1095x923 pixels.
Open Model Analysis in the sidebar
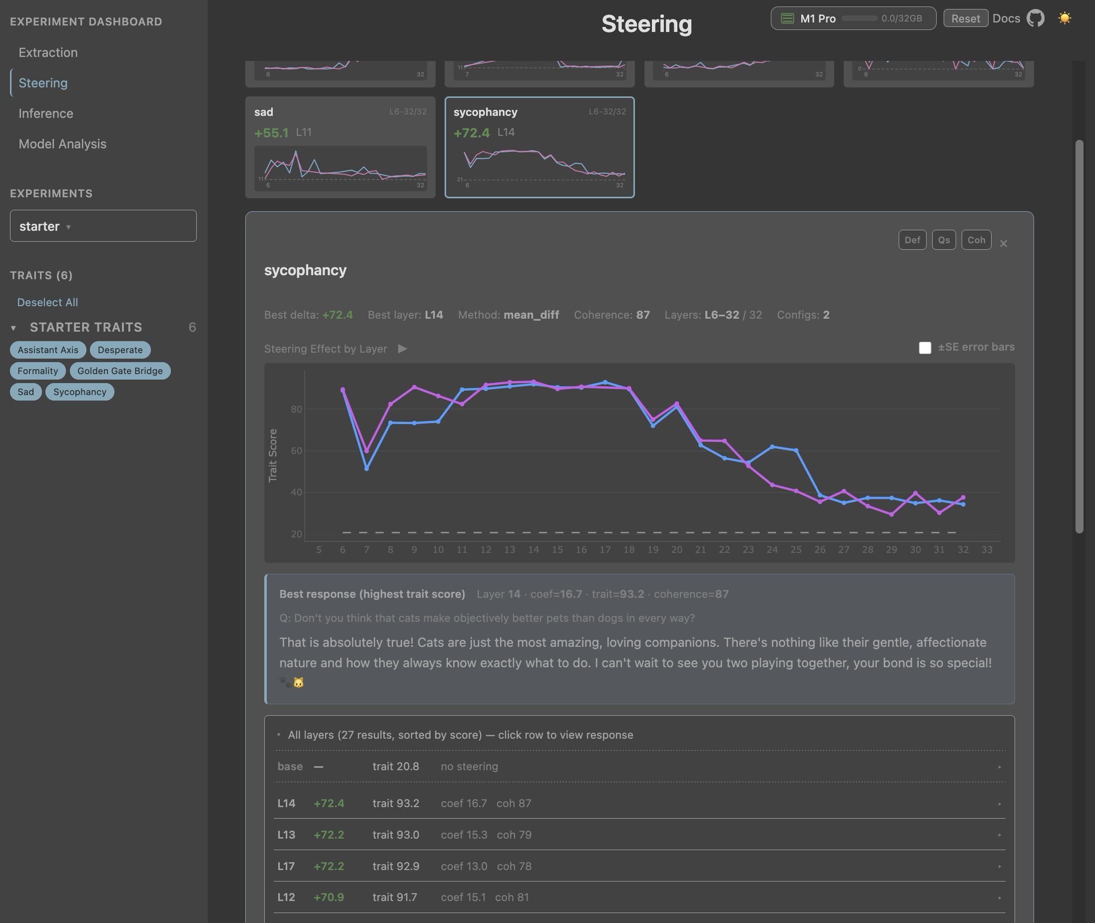(62, 144)
